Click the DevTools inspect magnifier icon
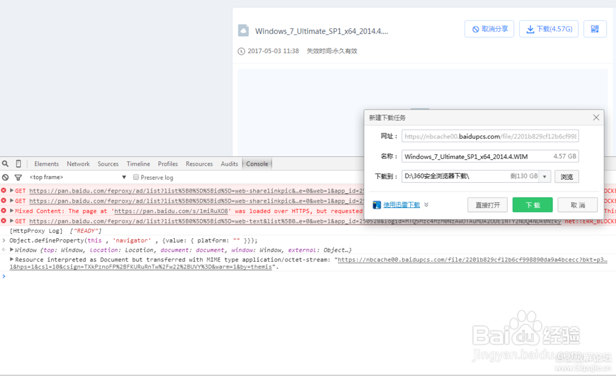This screenshot has height=376, width=616. pyautogui.click(x=5, y=164)
